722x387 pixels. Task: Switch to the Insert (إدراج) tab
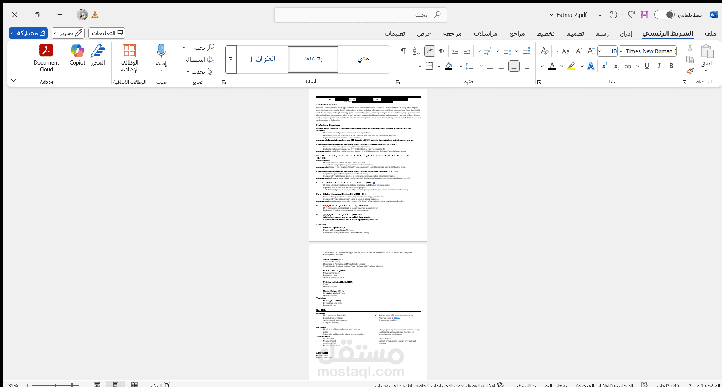(626, 33)
